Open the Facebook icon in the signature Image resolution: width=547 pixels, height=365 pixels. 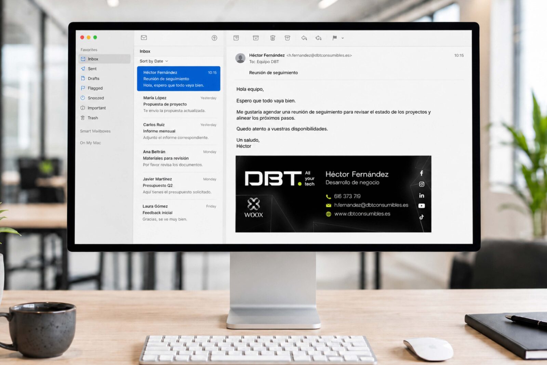coord(422,173)
